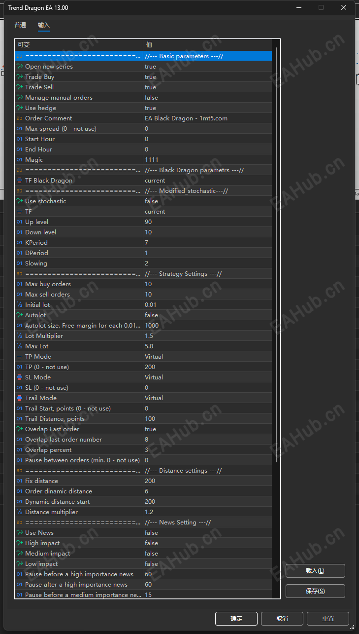Image resolution: width=359 pixels, height=634 pixels.
Task: Edit the Magic value 1111
Action: tap(207, 160)
